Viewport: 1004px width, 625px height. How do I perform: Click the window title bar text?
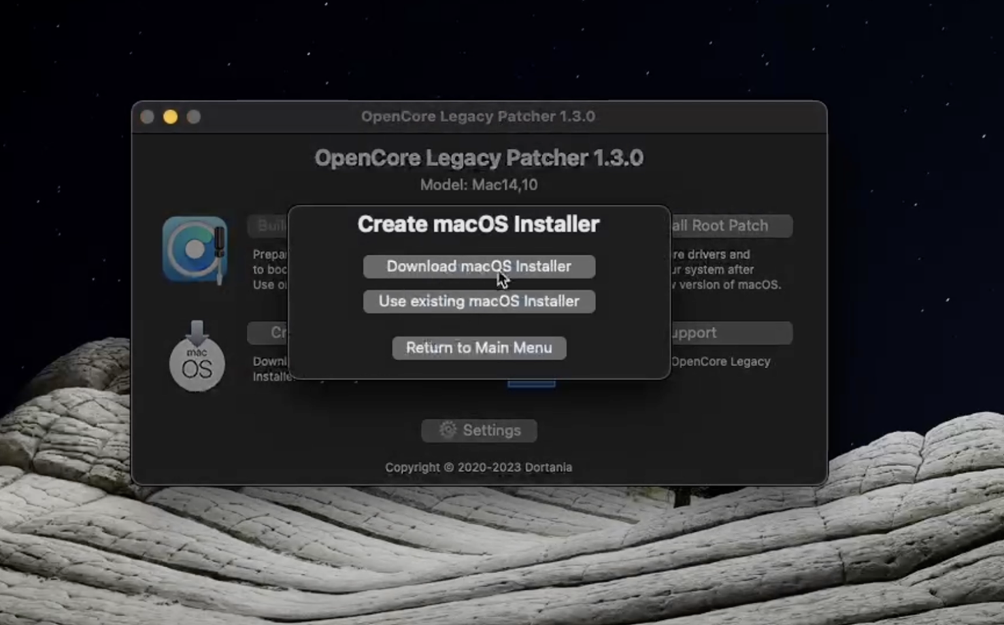478,116
